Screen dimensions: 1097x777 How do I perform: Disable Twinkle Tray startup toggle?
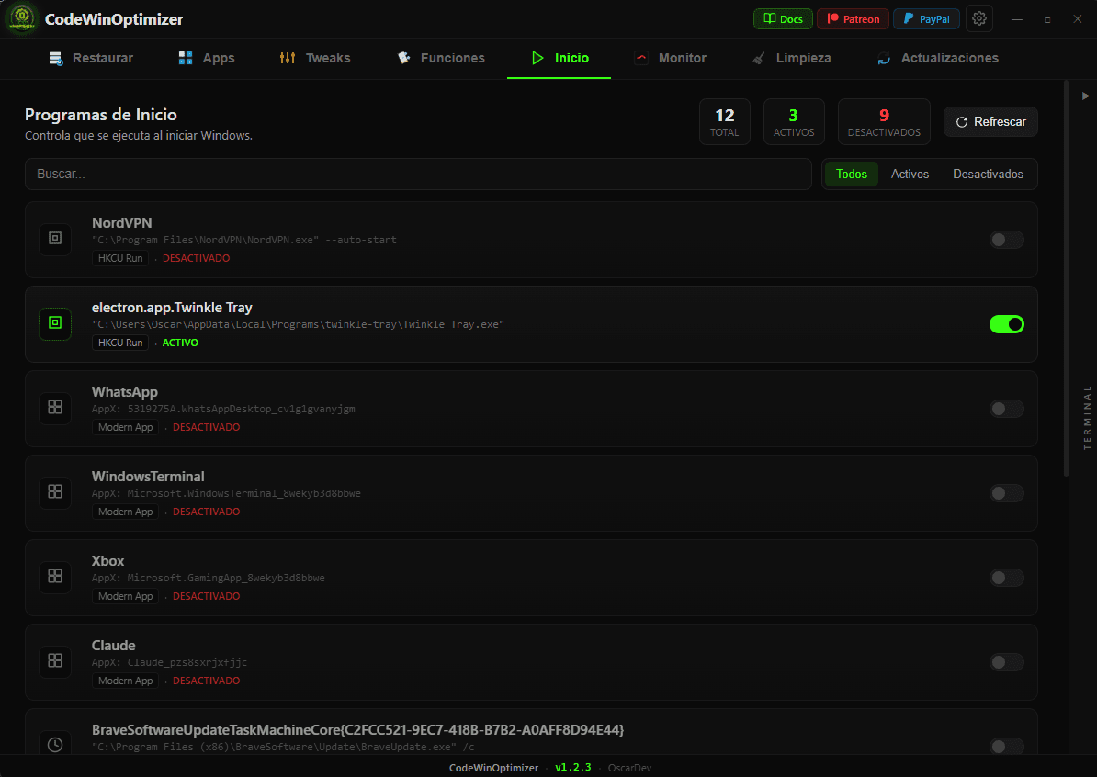[x=1007, y=324]
